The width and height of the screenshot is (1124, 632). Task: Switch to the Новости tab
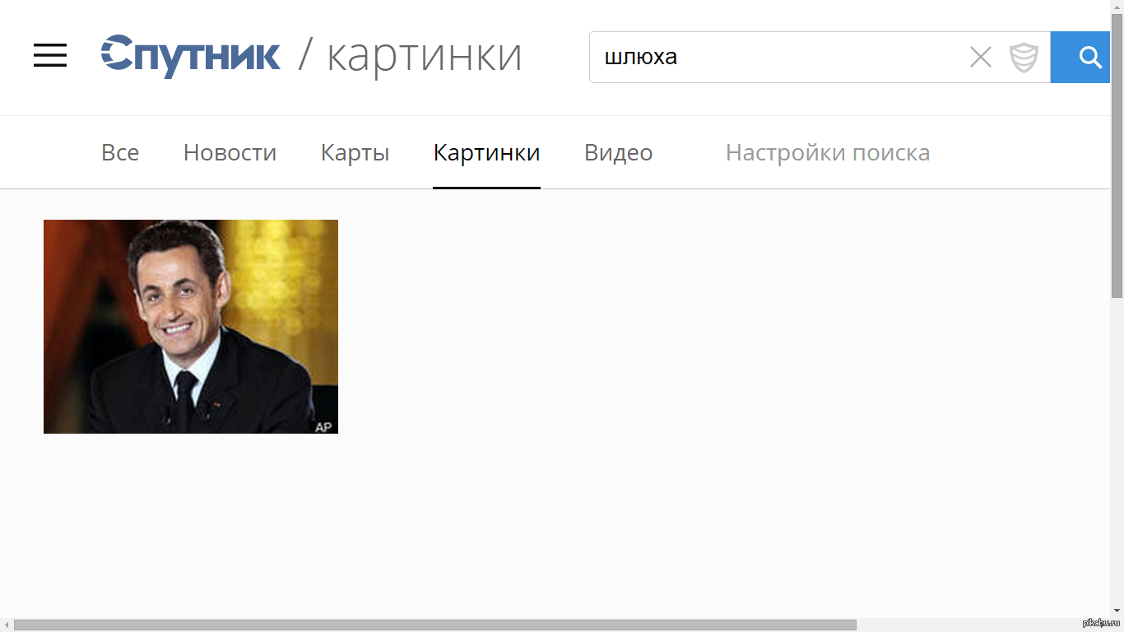pos(230,152)
